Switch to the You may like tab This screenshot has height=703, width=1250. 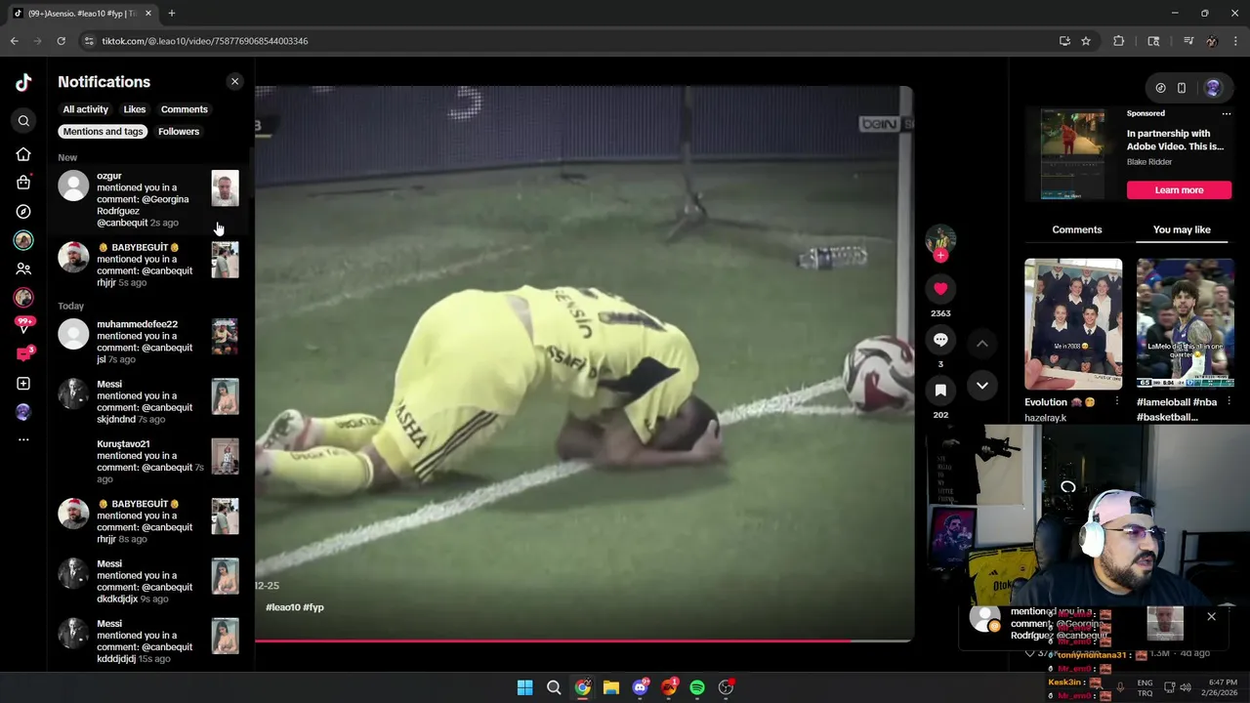1182,229
